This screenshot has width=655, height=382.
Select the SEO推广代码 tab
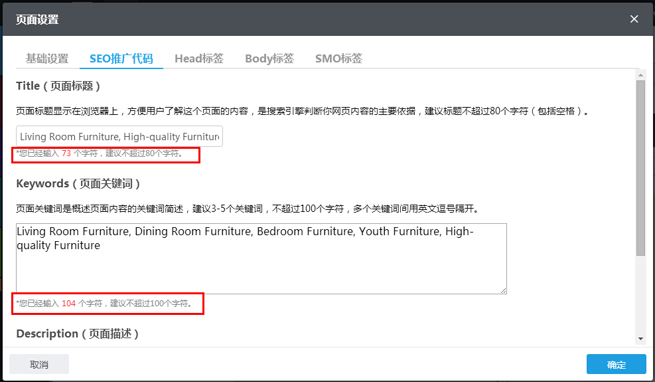tap(121, 58)
